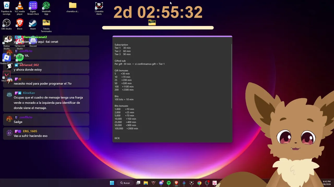Select the OBS Studio desktop icon

pos(7,24)
